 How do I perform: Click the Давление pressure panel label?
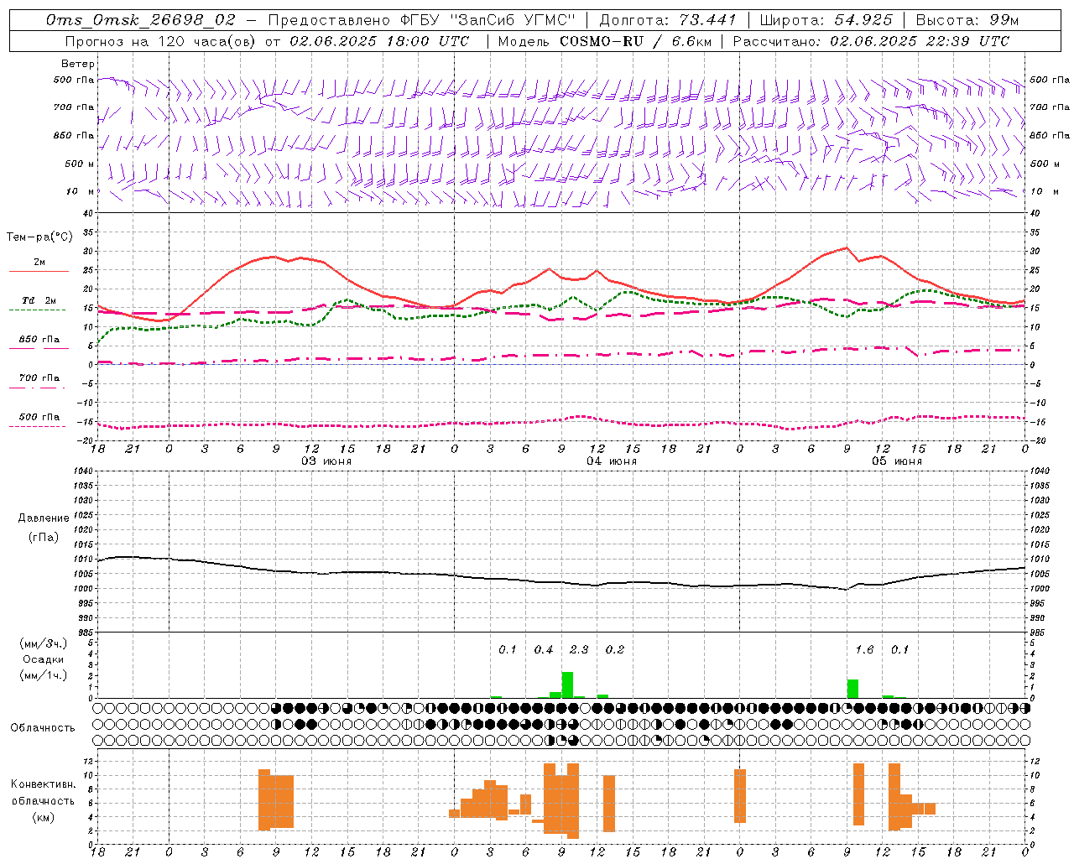pyautogui.click(x=44, y=518)
